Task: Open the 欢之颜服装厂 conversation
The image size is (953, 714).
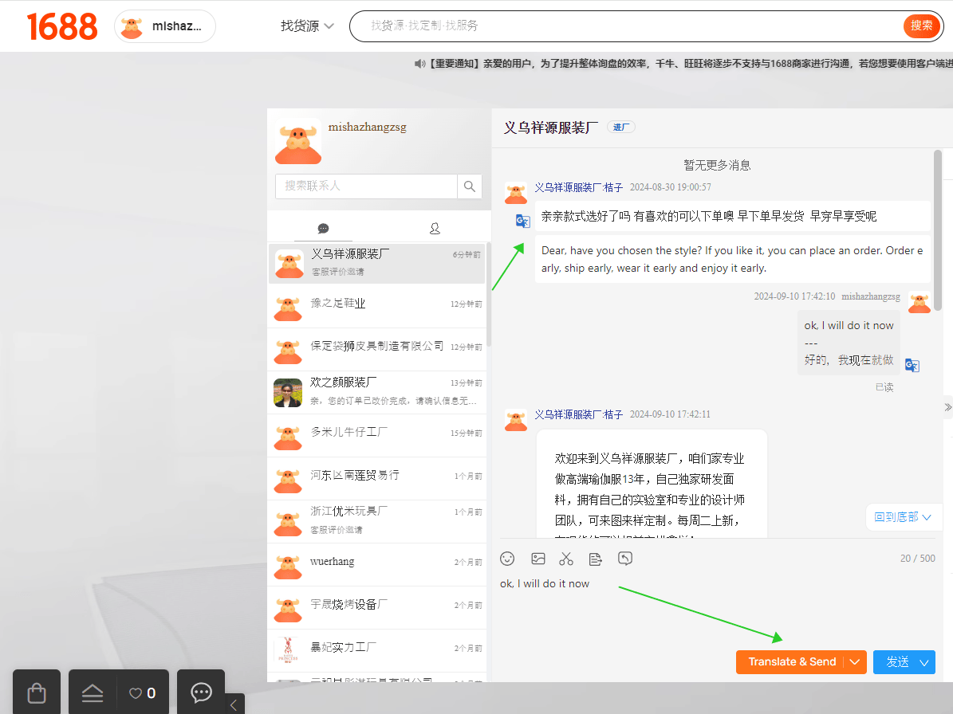Action: point(377,393)
